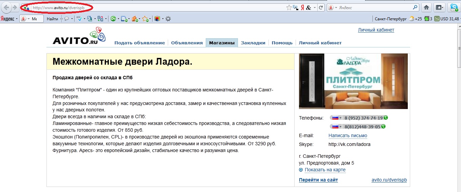Bookmark this page with the star icon

(x=289, y=7)
